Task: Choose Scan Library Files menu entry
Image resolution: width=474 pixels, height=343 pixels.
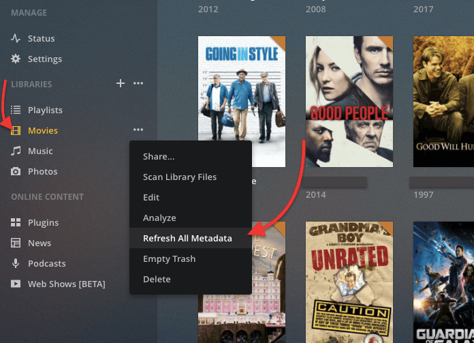Action: coord(191,177)
